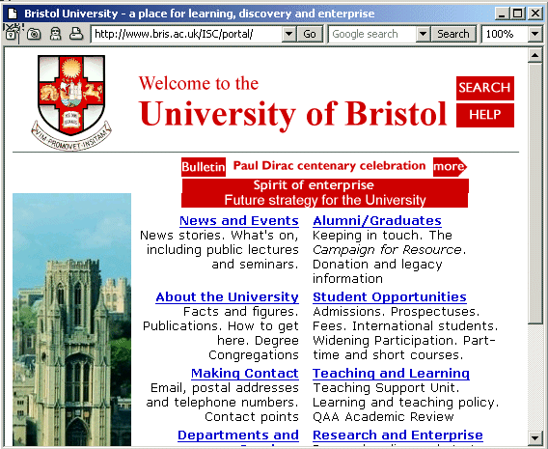Click 'Teaching Support Unit.' text

(386, 388)
